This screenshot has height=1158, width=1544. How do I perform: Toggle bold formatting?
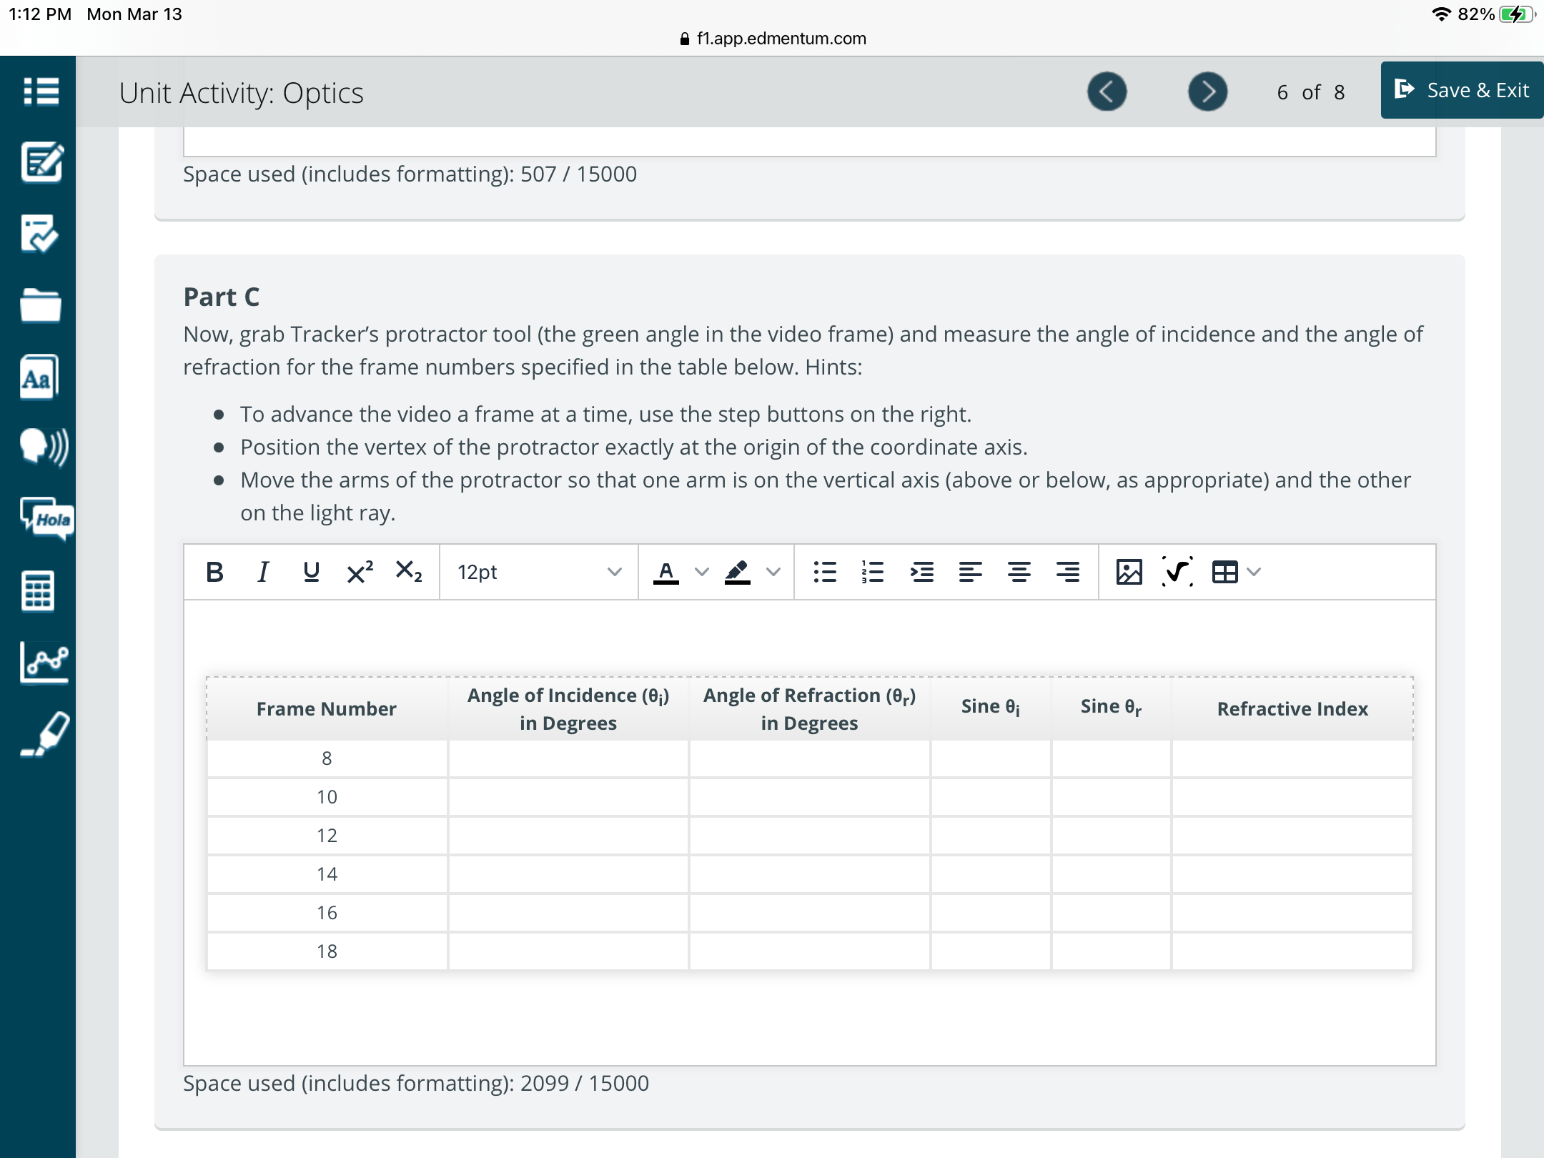coord(214,572)
